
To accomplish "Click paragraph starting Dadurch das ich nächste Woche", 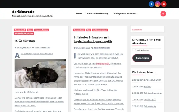I will pos(98,102).
